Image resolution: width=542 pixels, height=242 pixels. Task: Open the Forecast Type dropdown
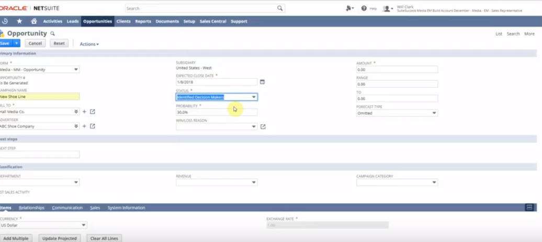pyautogui.click(x=434, y=113)
